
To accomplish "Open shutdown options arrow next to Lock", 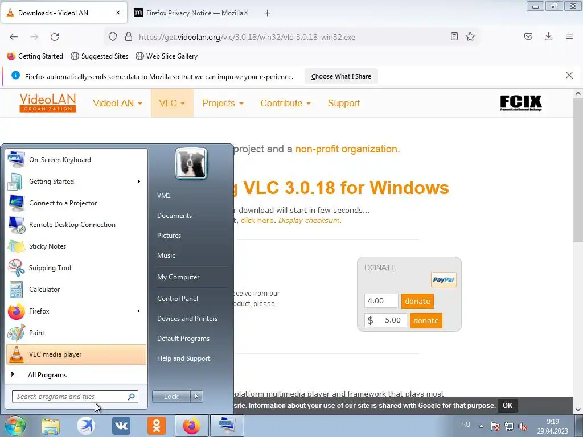I will coord(196,397).
